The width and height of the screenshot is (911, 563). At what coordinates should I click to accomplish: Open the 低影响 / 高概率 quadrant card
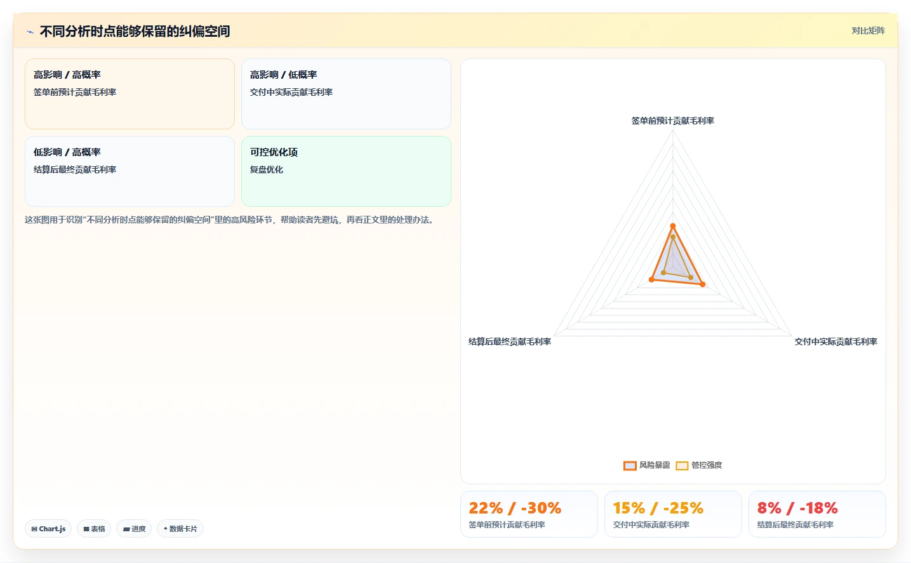click(x=130, y=171)
